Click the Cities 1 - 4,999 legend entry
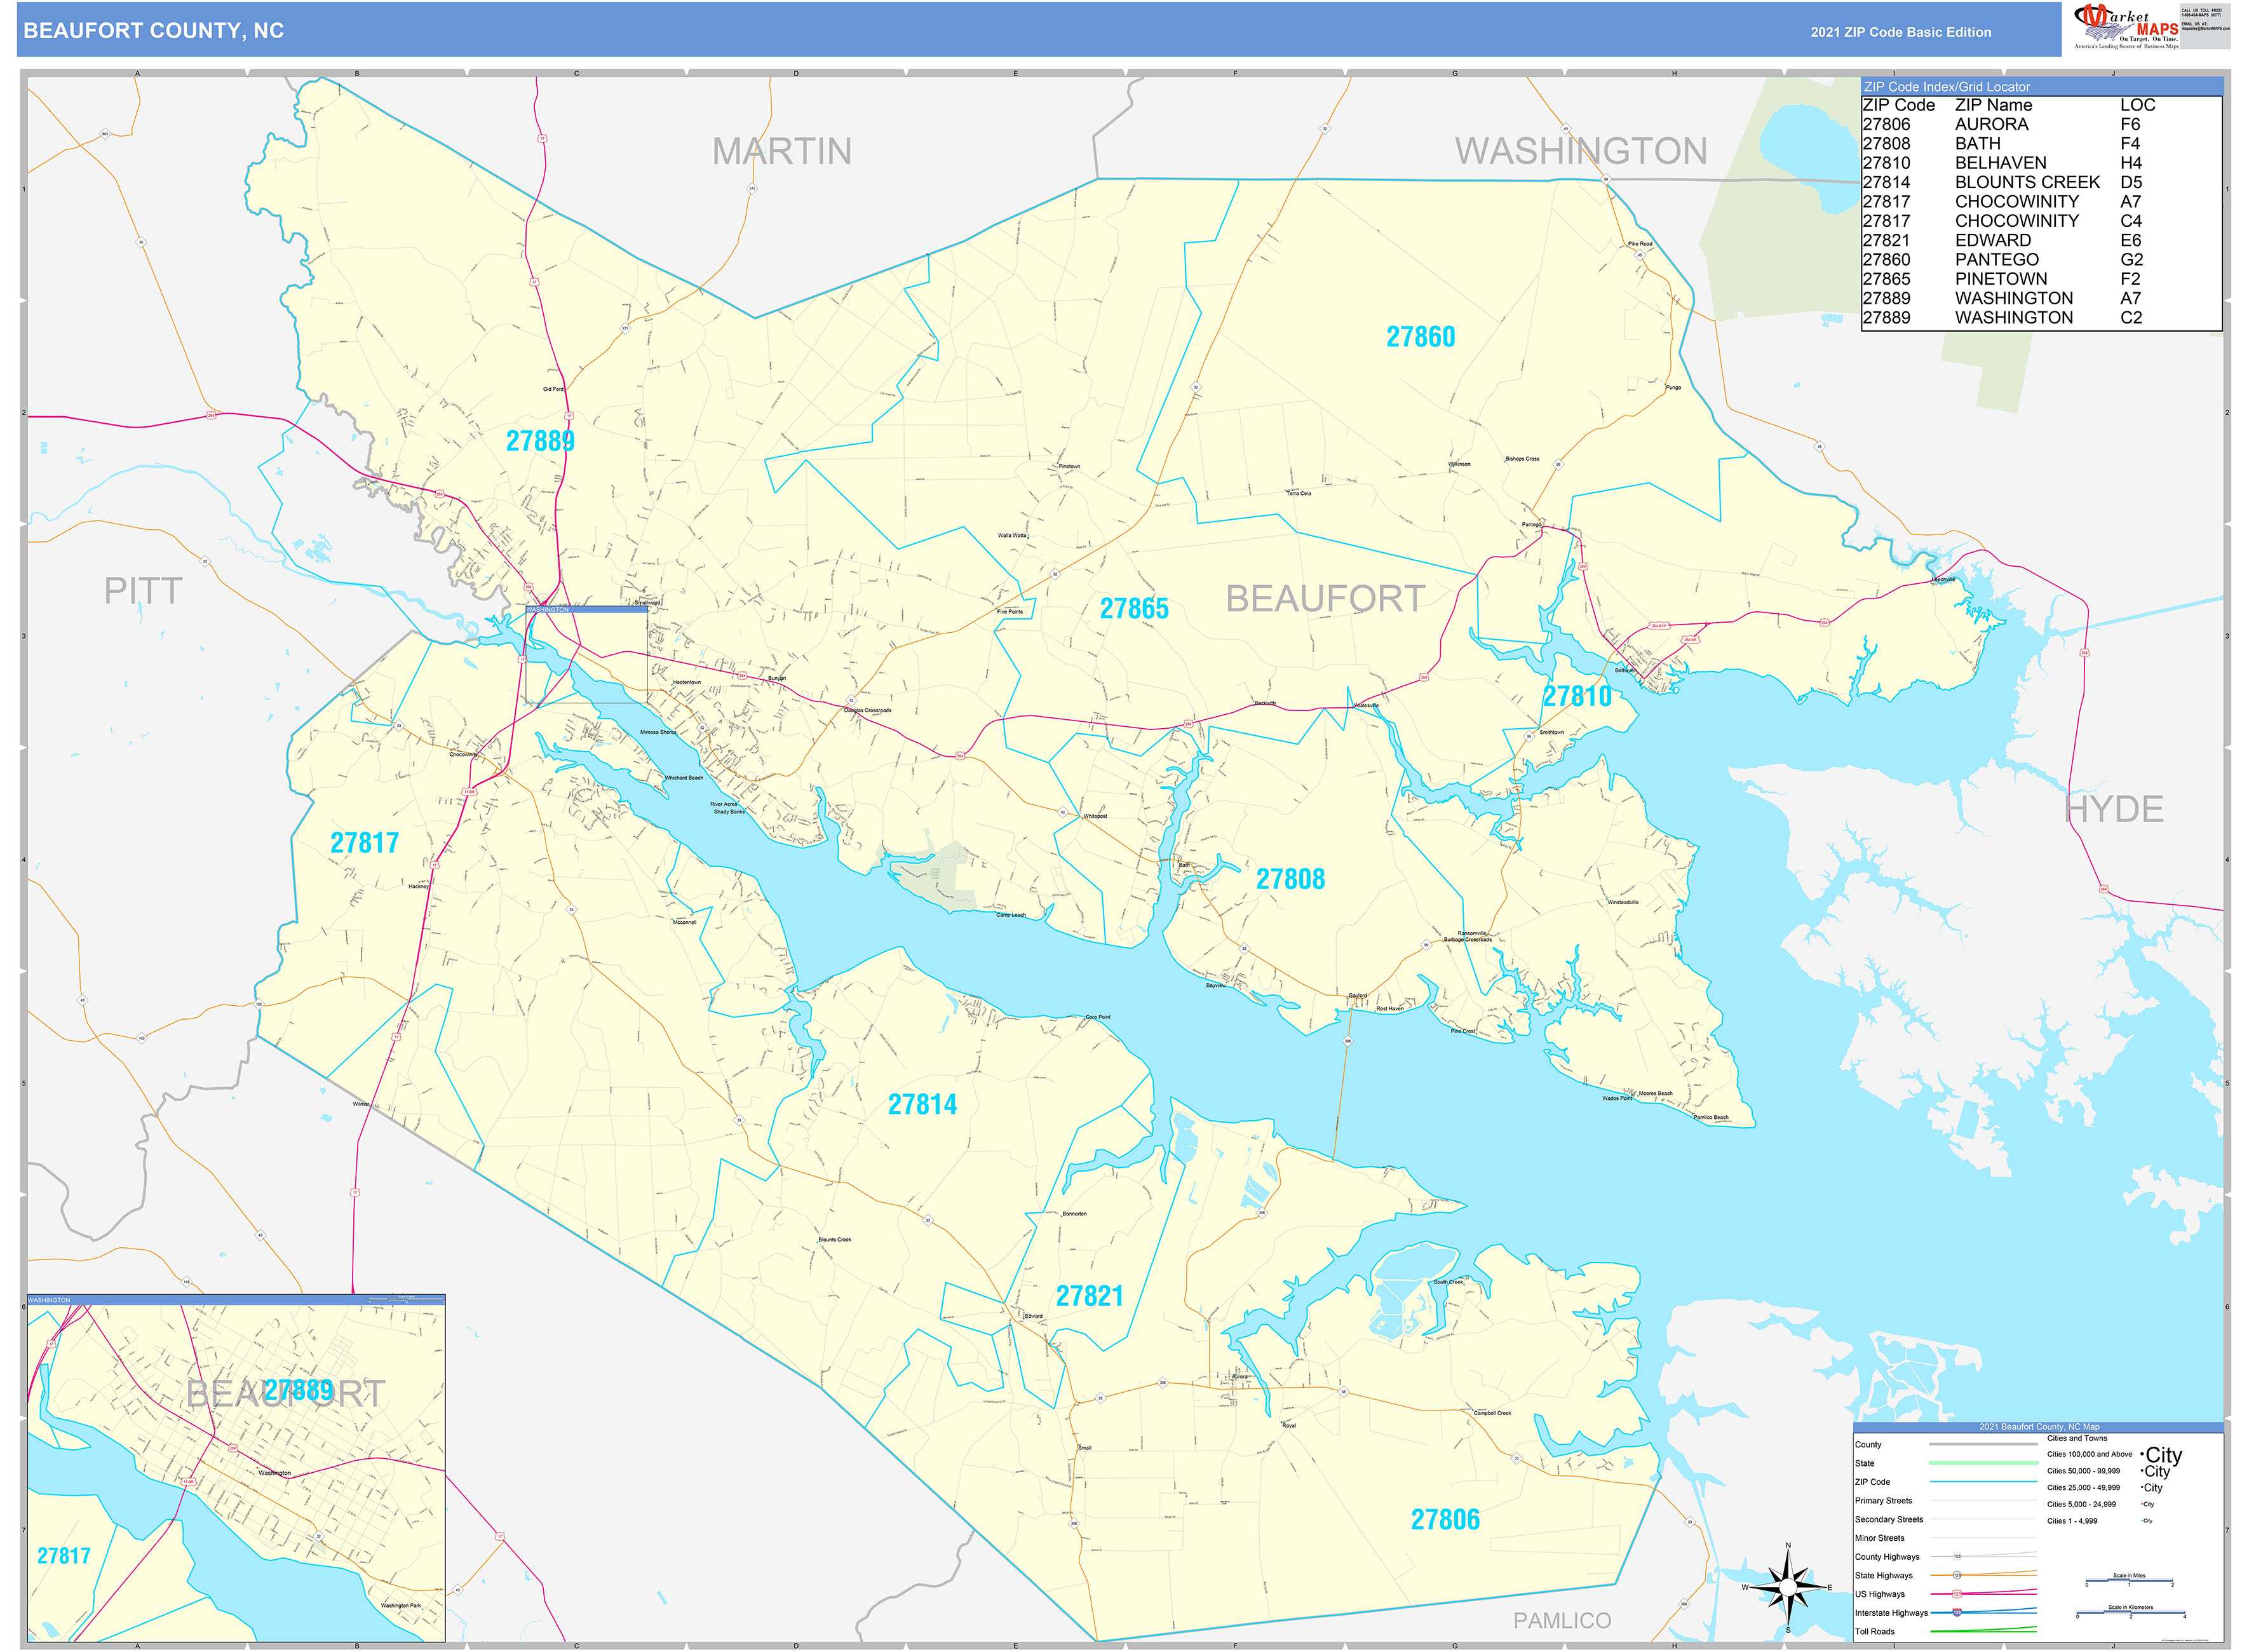2242x1652 pixels. [x=2100, y=1521]
